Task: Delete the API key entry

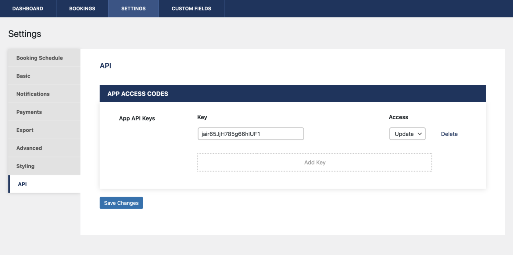Action: (449, 134)
